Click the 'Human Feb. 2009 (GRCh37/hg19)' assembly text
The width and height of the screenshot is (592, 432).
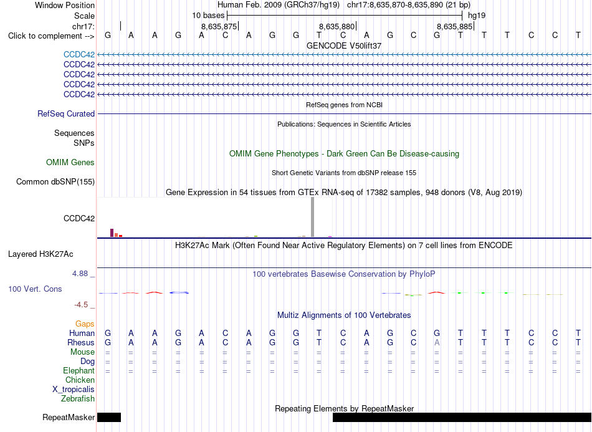tap(279, 5)
